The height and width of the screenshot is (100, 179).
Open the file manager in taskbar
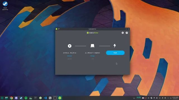(6, 98)
